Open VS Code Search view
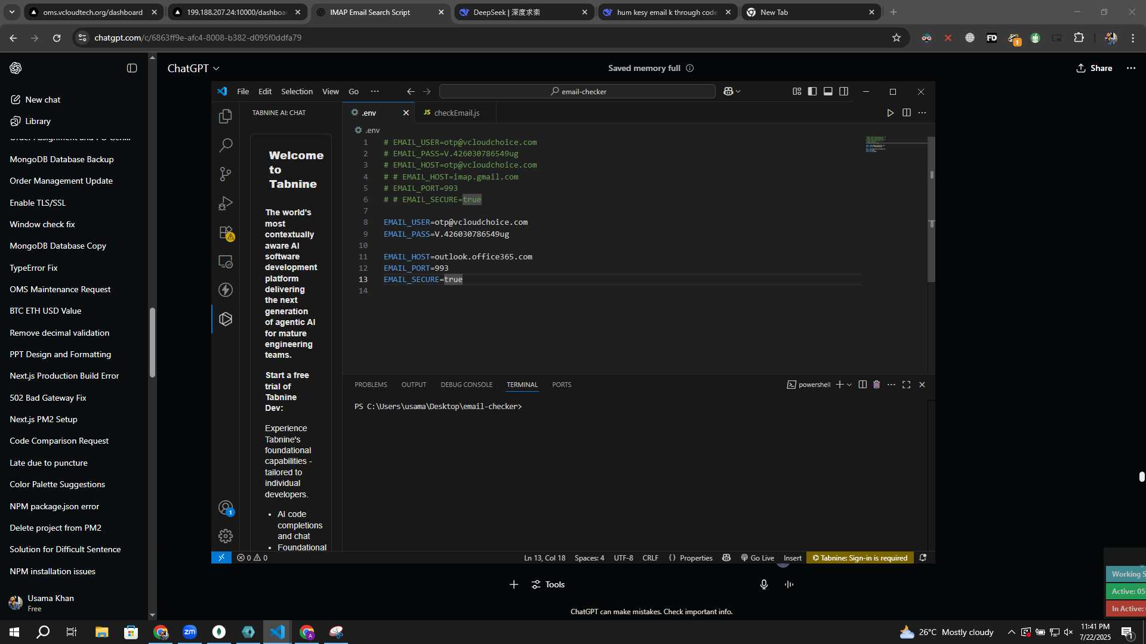The height and width of the screenshot is (644, 1146). (226, 145)
